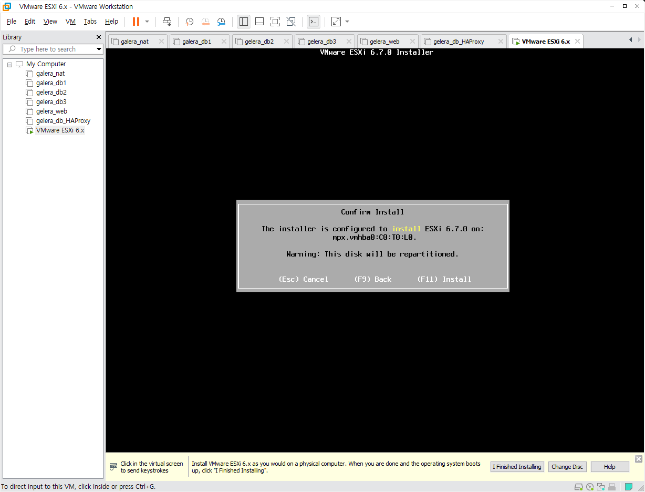Click (F11) Install in the installer dialog
The height and width of the screenshot is (492, 645).
(444, 279)
